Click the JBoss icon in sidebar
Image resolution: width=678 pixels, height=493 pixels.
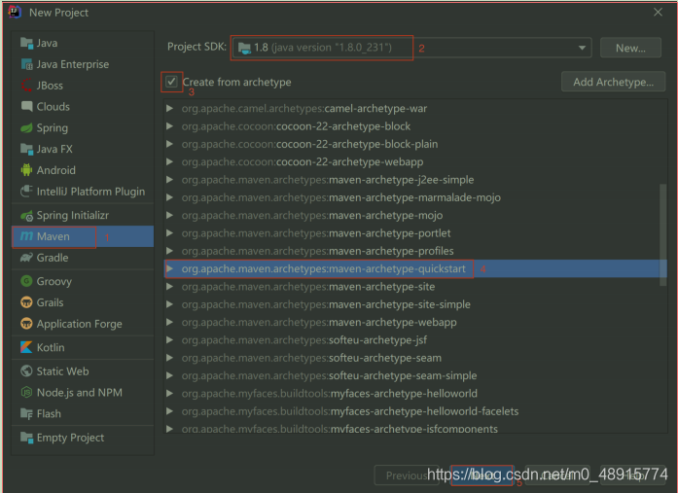tap(27, 86)
